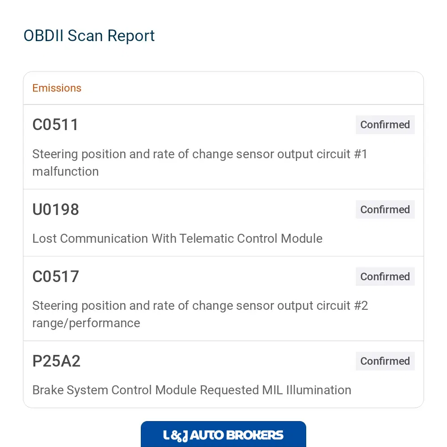Screen dimensions: 447x447
Task: Click the Confirmed badge for C0517
Action: click(x=385, y=277)
